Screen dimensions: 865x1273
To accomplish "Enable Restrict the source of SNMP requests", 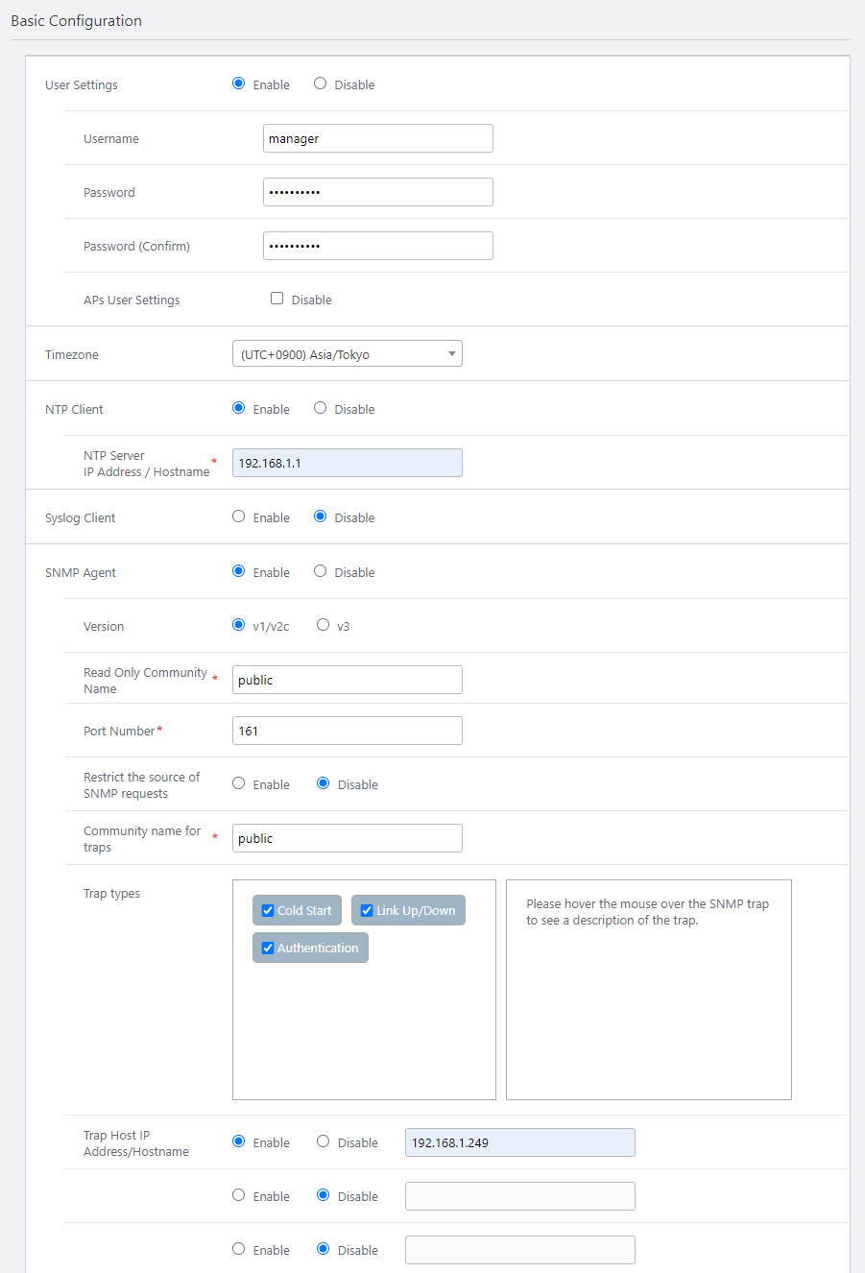I will click(239, 783).
